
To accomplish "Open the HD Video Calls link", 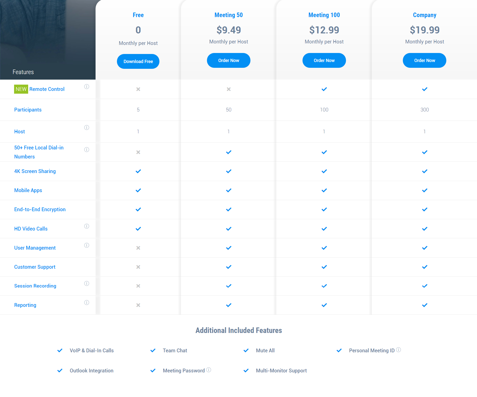I will coord(31,229).
